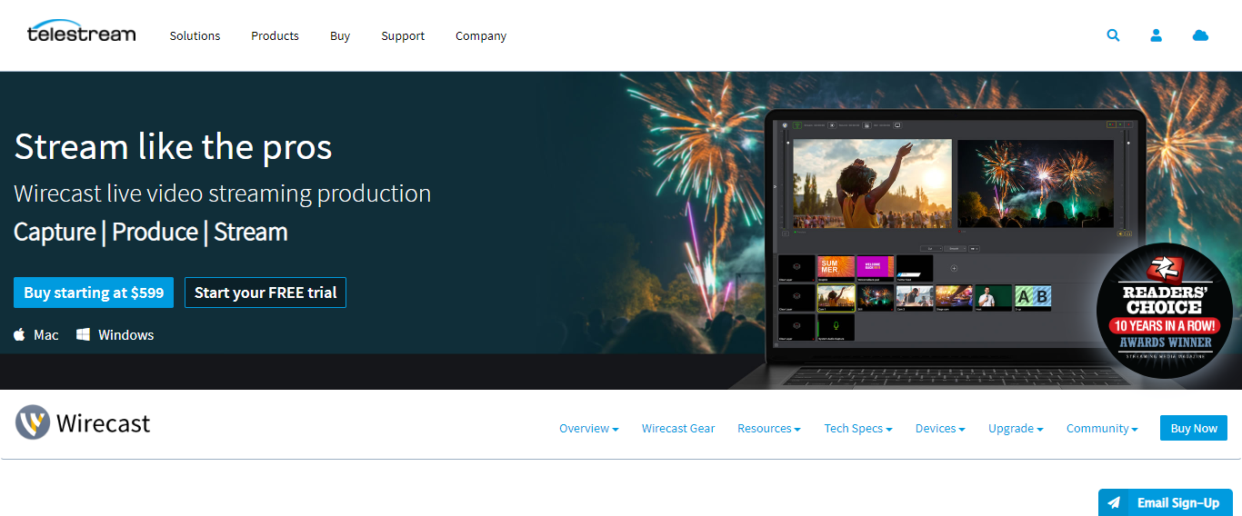Viewport: 1242px width, 516px height.
Task: Click the paper plane Email Sign-Up icon
Action: [1114, 502]
